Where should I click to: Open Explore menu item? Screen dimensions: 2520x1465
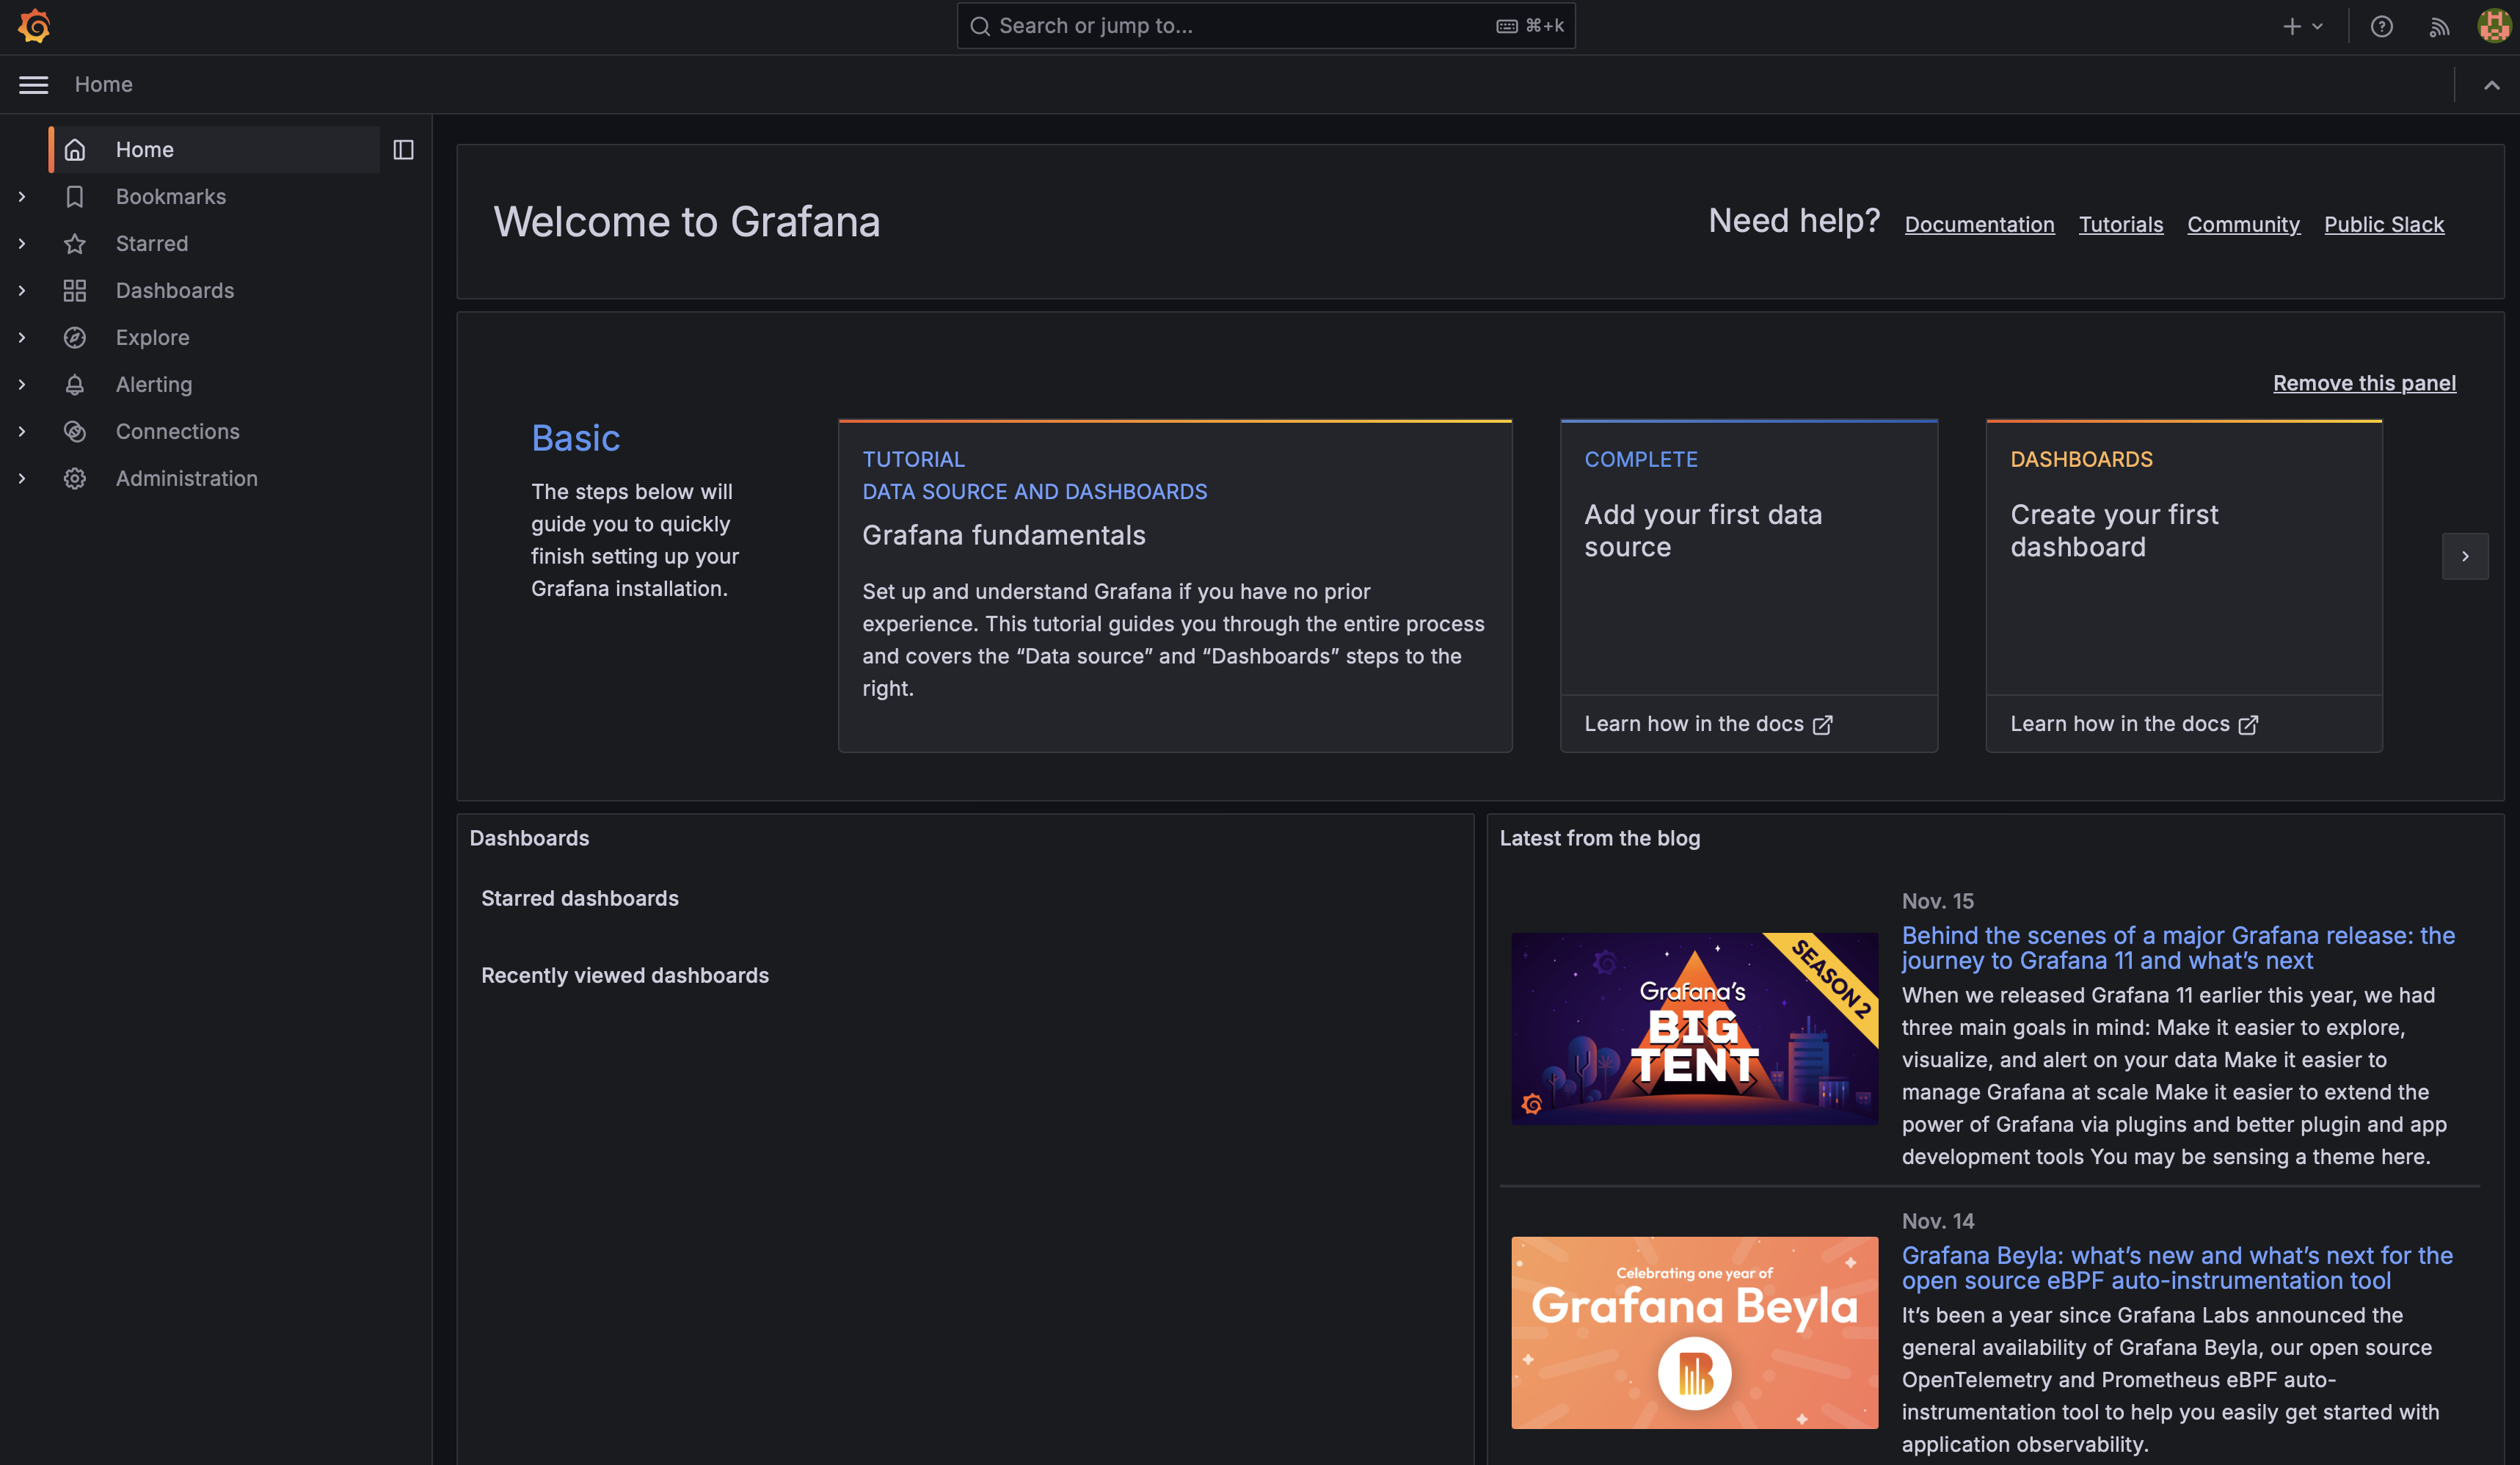coord(153,338)
